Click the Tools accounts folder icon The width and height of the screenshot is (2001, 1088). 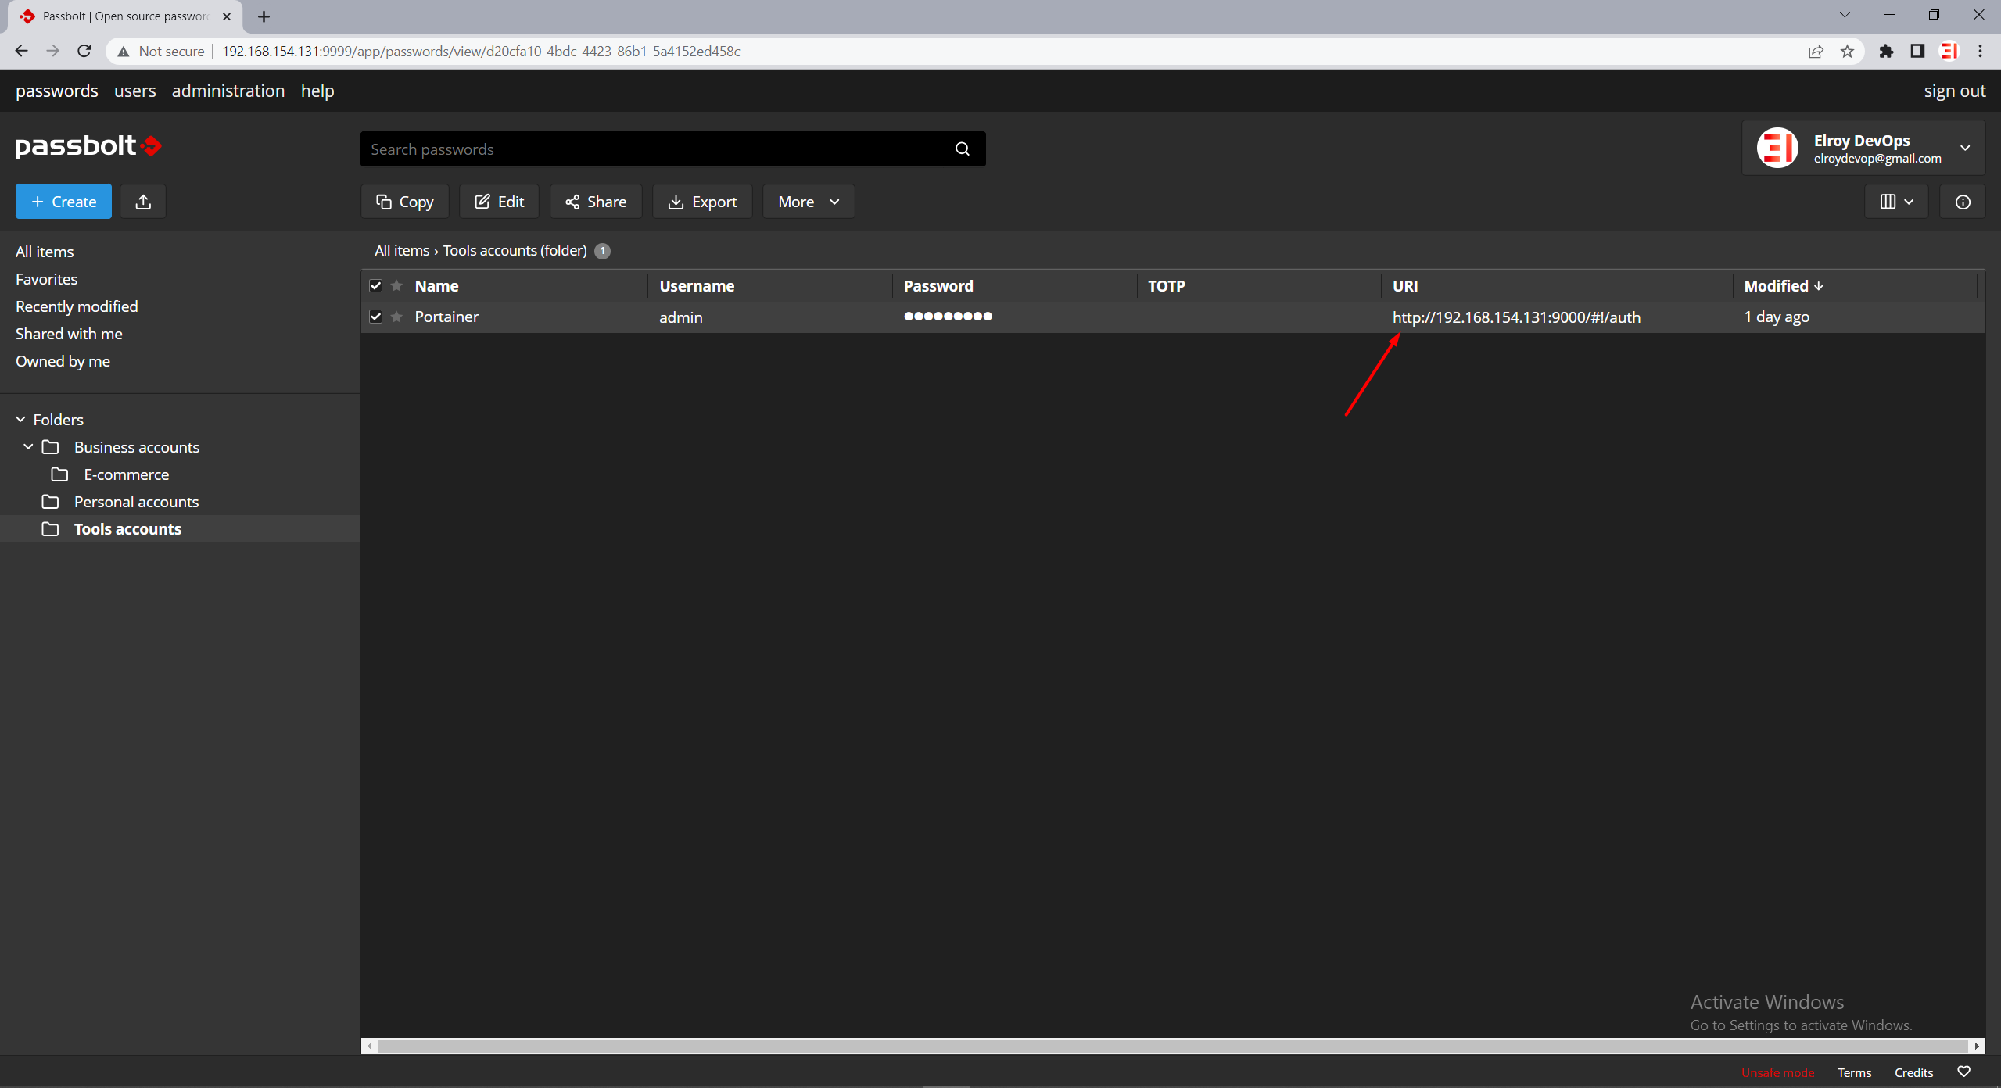pyautogui.click(x=50, y=529)
